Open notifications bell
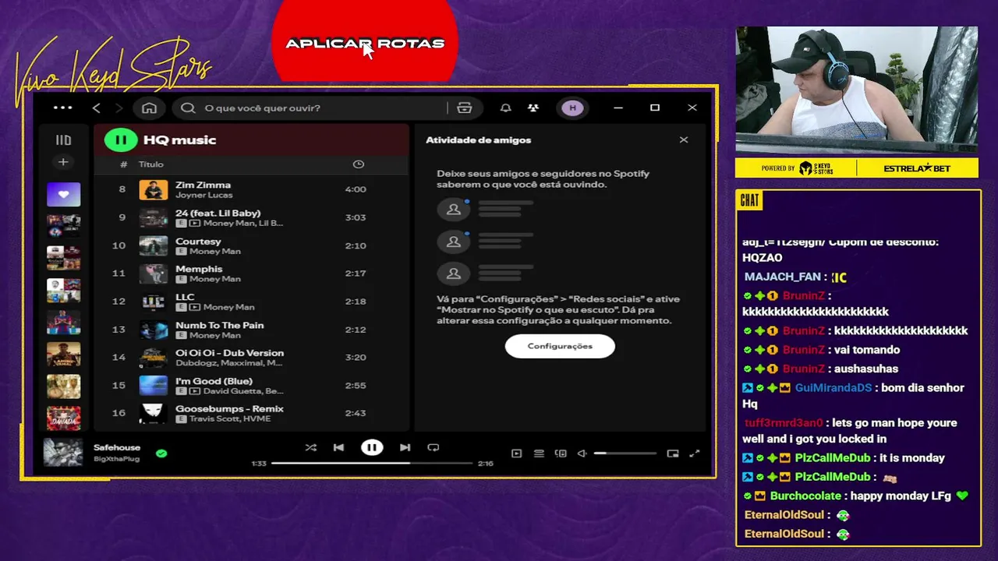Image resolution: width=998 pixels, height=561 pixels. [x=506, y=108]
